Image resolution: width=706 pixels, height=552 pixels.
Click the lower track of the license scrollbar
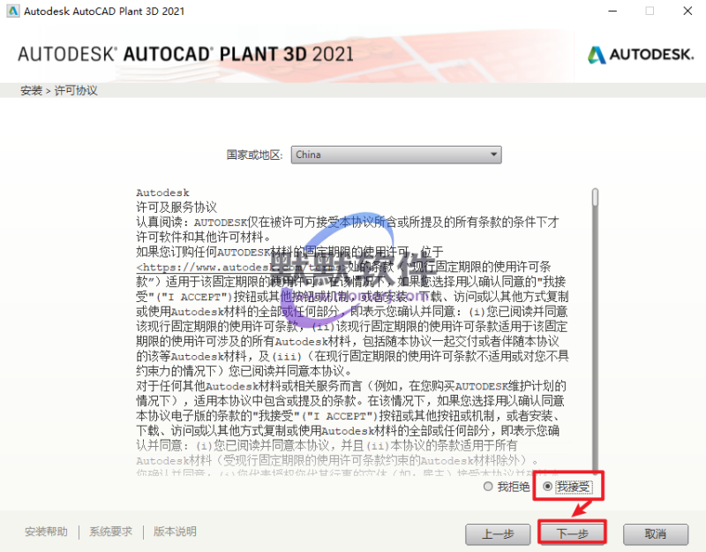[x=595, y=397]
